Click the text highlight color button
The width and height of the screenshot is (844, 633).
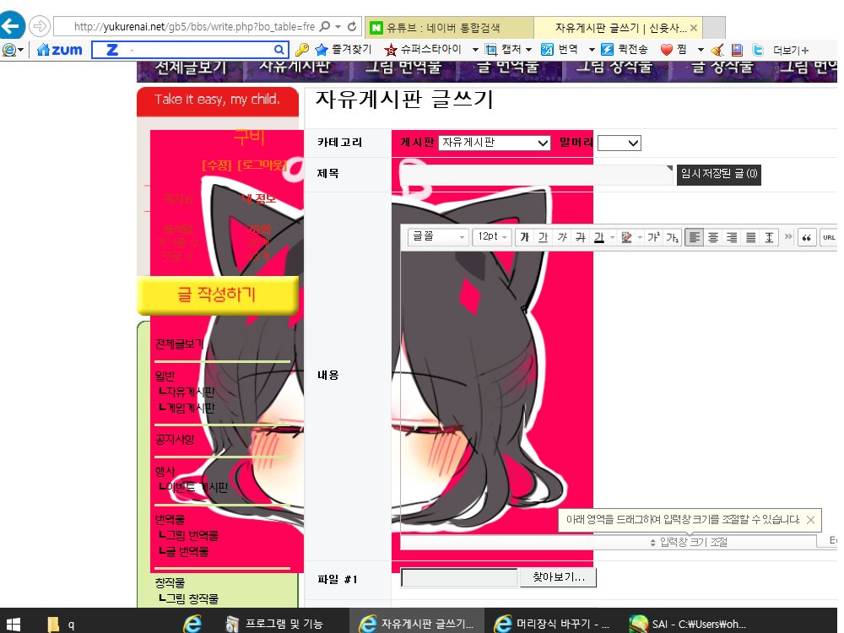point(626,237)
